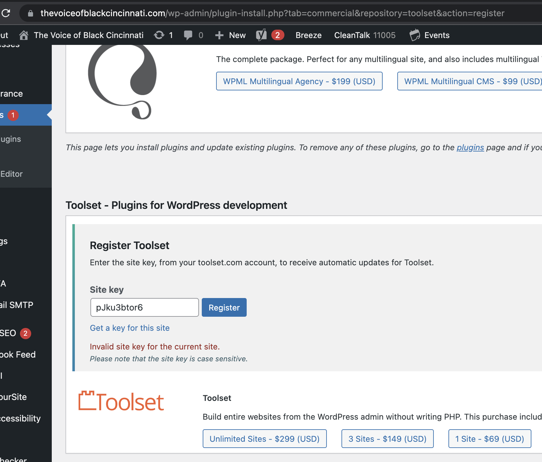542x462 pixels.
Task: Select Toolset Unlimited Sites $299 option
Action: (x=264, y=439)
